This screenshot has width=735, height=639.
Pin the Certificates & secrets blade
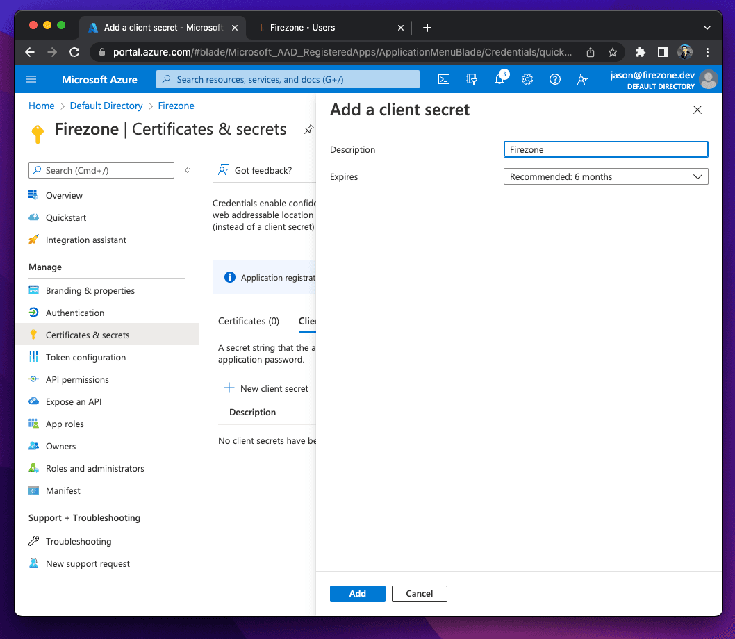click(x=308, y=129)
